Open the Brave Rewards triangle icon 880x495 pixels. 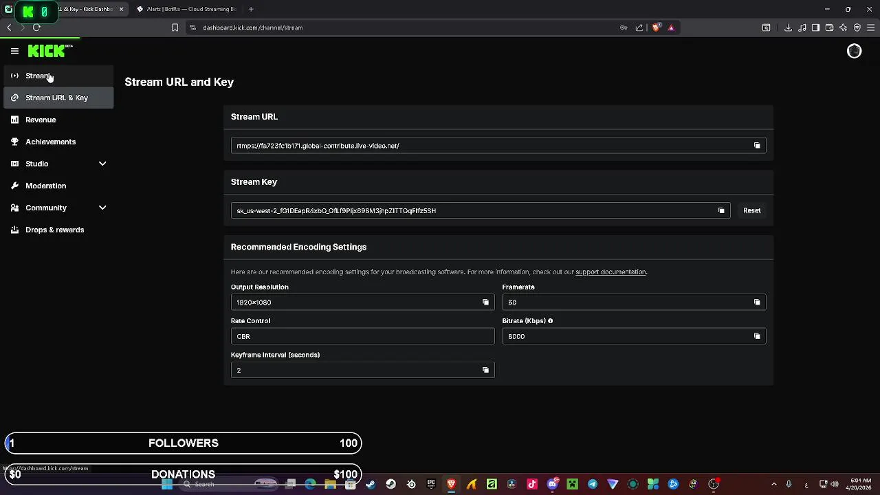(671, 27)
